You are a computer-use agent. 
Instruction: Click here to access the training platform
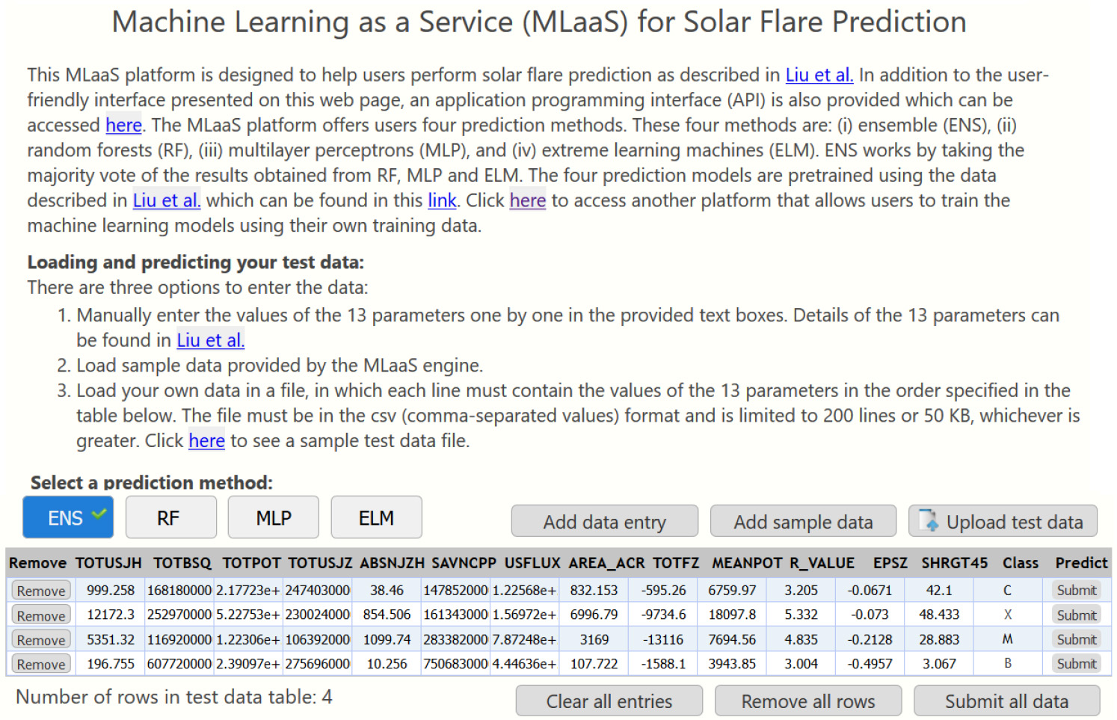[x=527, y=200]
